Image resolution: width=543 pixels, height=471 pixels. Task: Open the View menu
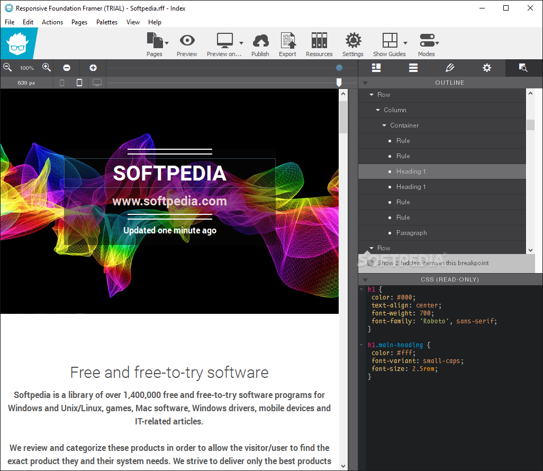click(133, 22)
